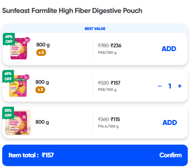Click the Sunfeast Farmlite product title
The image size is (190, 167).
[72, 11]
